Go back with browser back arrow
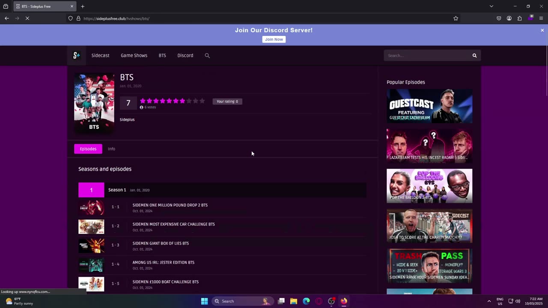Screen dimensions: 548x308 (x=7, y=18)
